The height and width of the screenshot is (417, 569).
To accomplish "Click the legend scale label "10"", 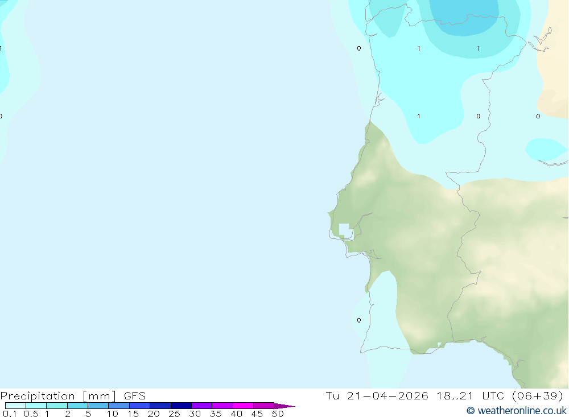I will [x=113, y=414].
